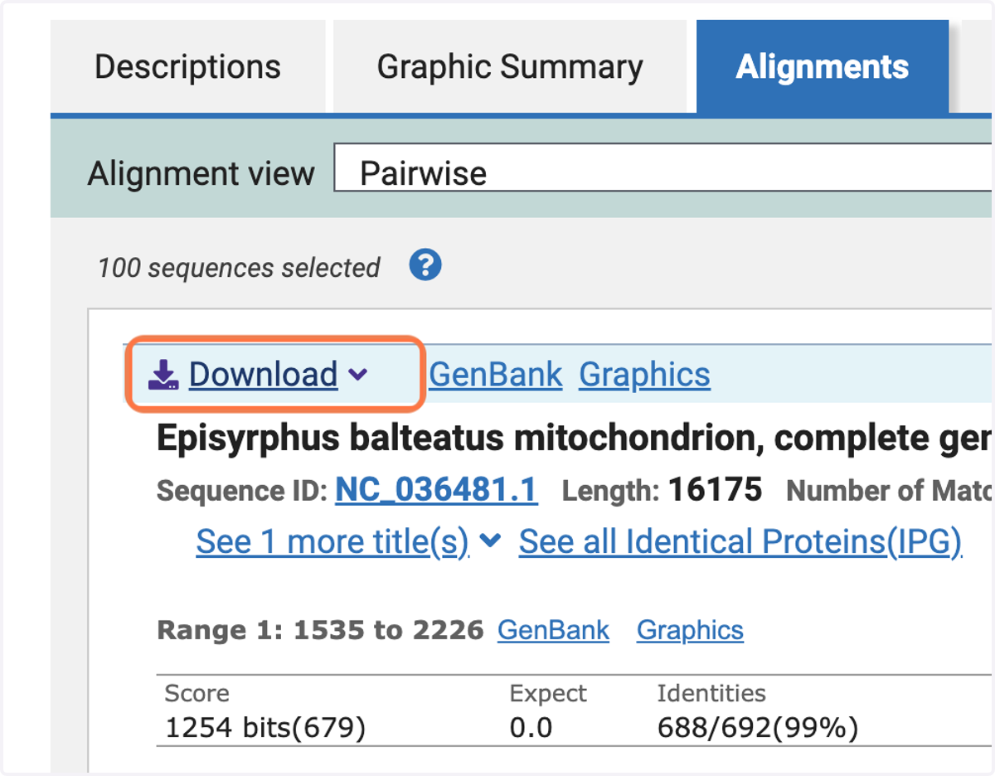Open the GenBank link for Range 1
995x776 pixels.
pyautogui.click(x=553, y=630)
